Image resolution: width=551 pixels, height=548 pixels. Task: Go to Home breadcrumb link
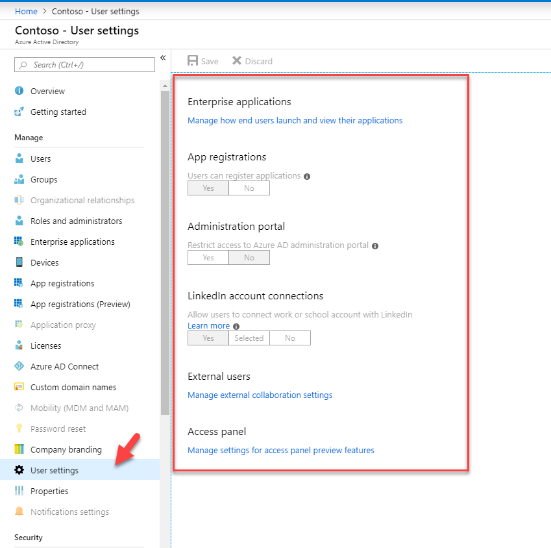(26, 11)
